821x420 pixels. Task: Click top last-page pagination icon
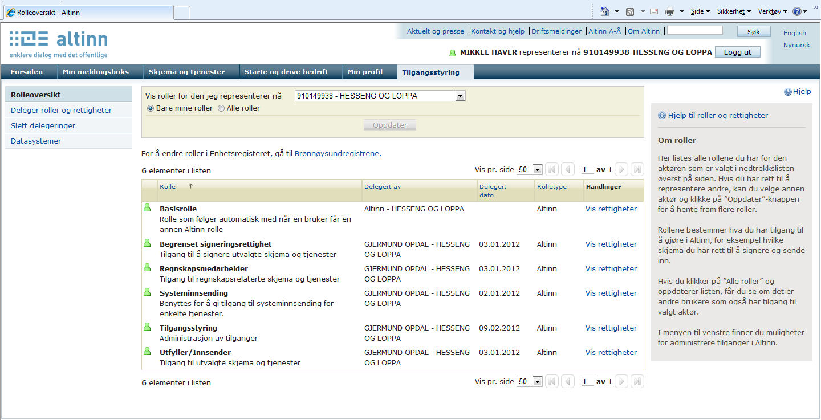tap(637, 169)
